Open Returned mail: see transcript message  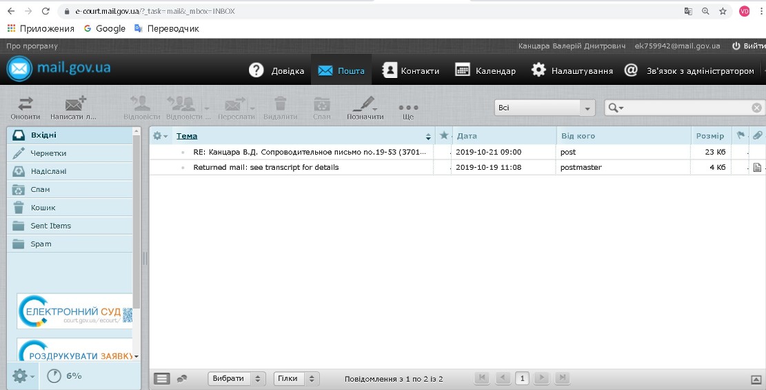coord(265,167)
